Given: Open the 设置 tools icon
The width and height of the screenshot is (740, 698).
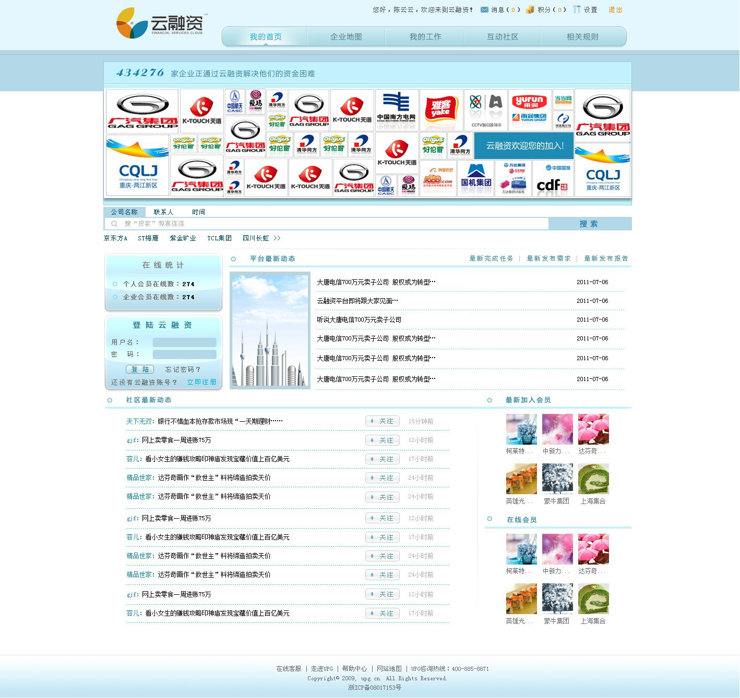Looking at the screenshot, I should [577, 9].
